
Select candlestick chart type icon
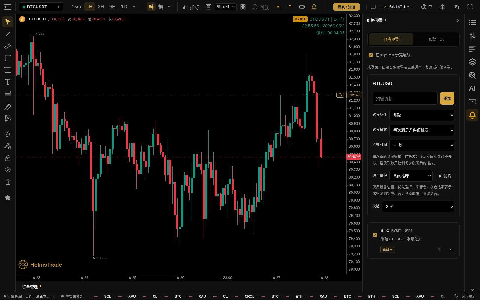click(x=151, y=7)
